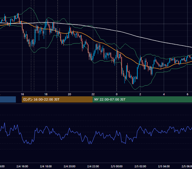Click the upper time axis label 2
Screen dimensions: 192x169
140,94
